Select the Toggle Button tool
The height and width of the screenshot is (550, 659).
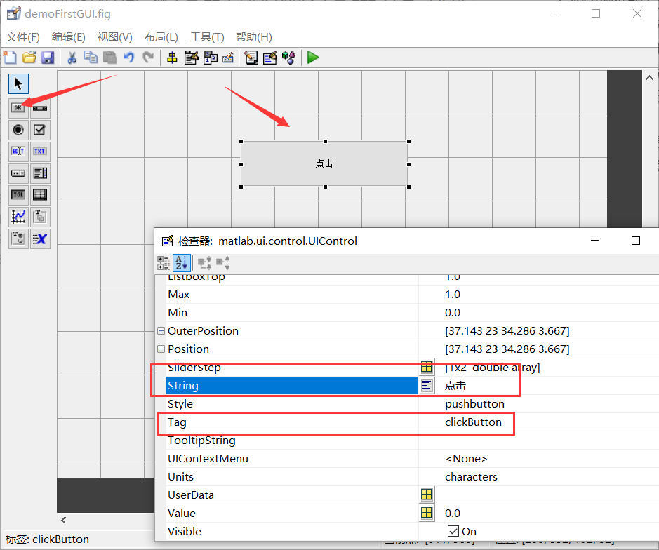tap(18, 194)
